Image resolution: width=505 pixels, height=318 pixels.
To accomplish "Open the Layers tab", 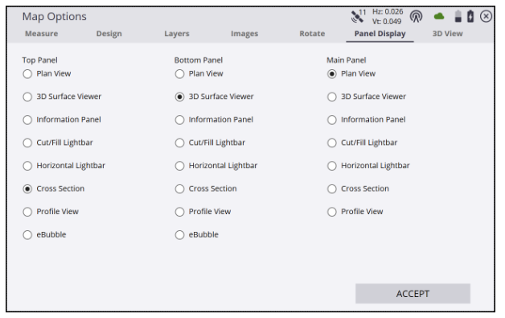I will pyautogui.click(x=177, y=34).
